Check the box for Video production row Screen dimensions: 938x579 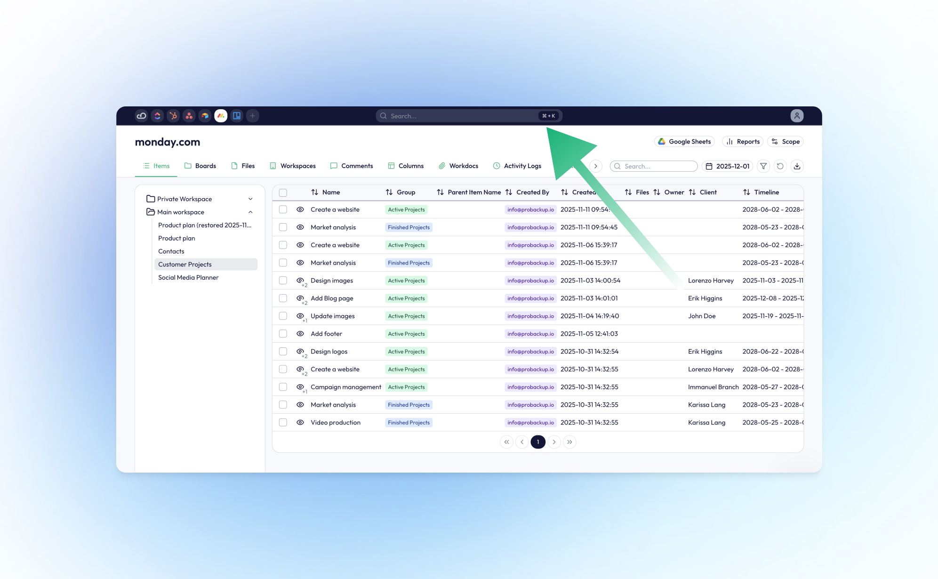point(283,422)
